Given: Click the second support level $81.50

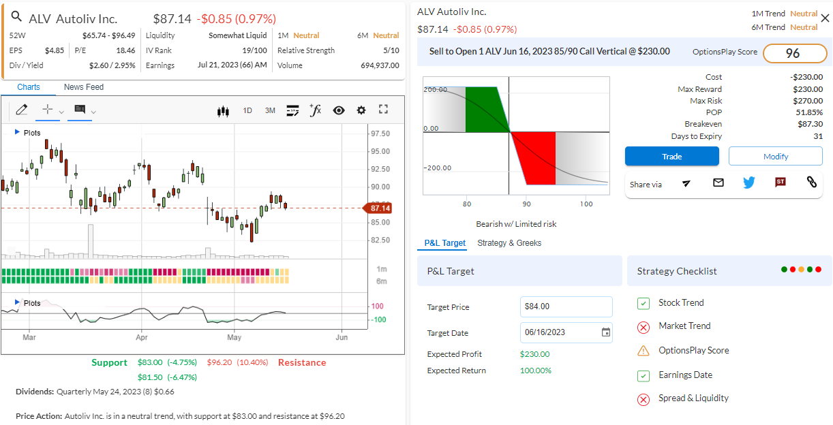Looking at the screenshot, I should point(149,377).
